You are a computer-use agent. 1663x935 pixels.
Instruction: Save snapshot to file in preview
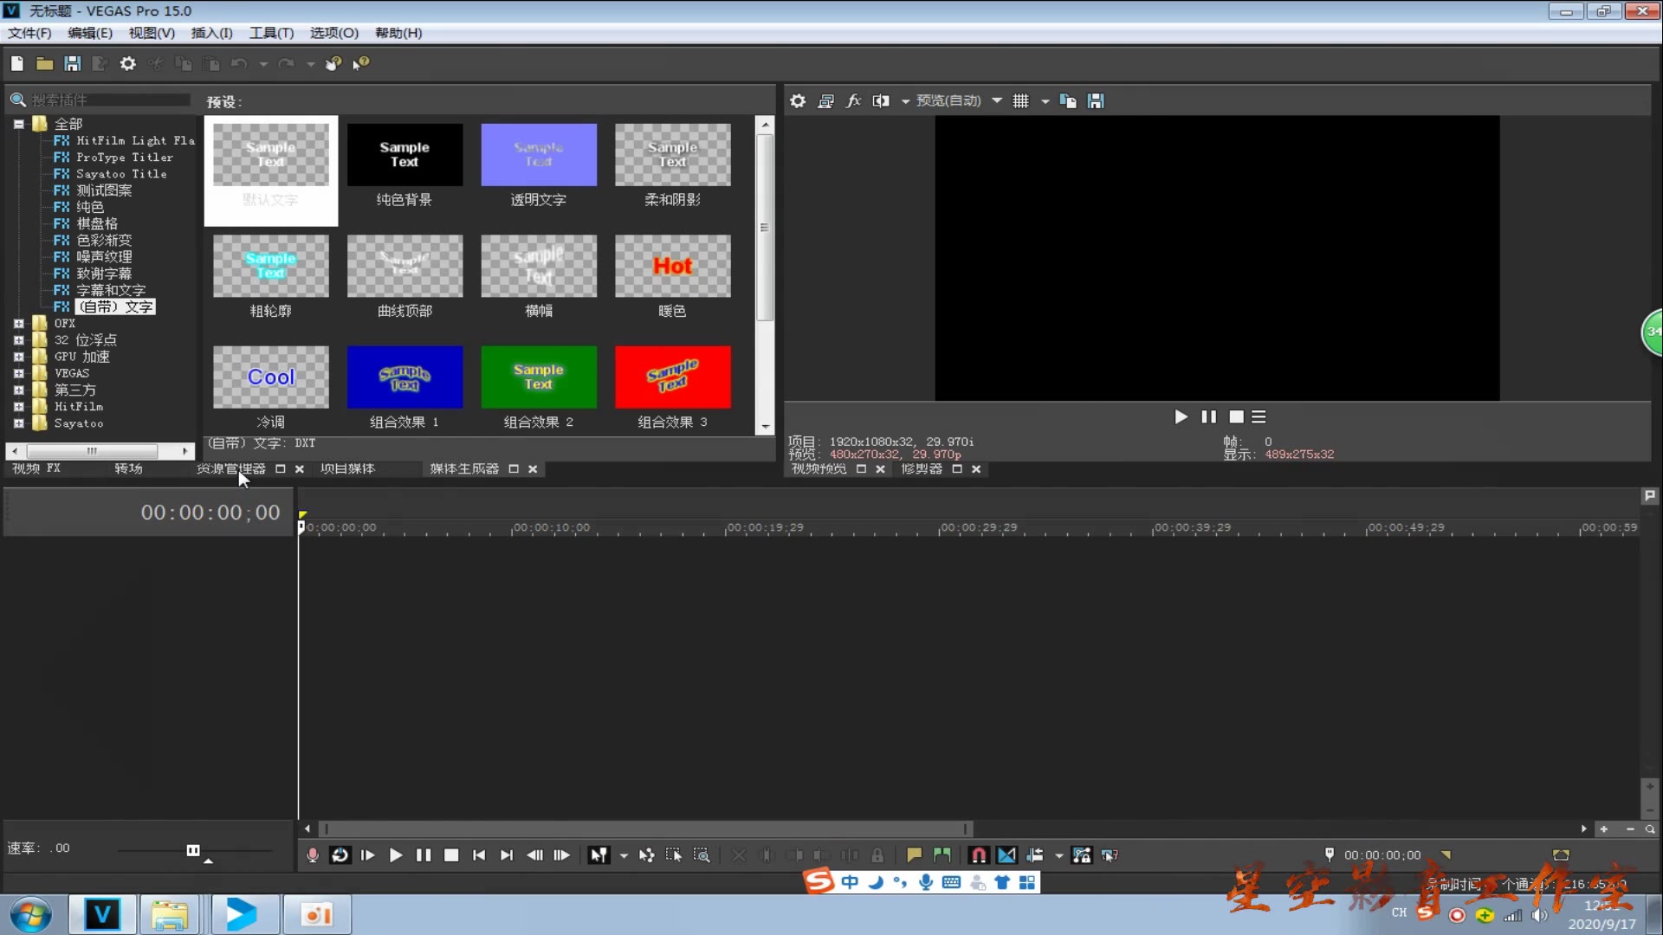(x=1096, y=101)
